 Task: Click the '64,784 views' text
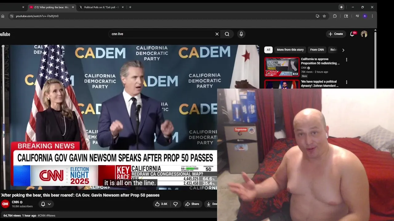click(x=12, y=215)
